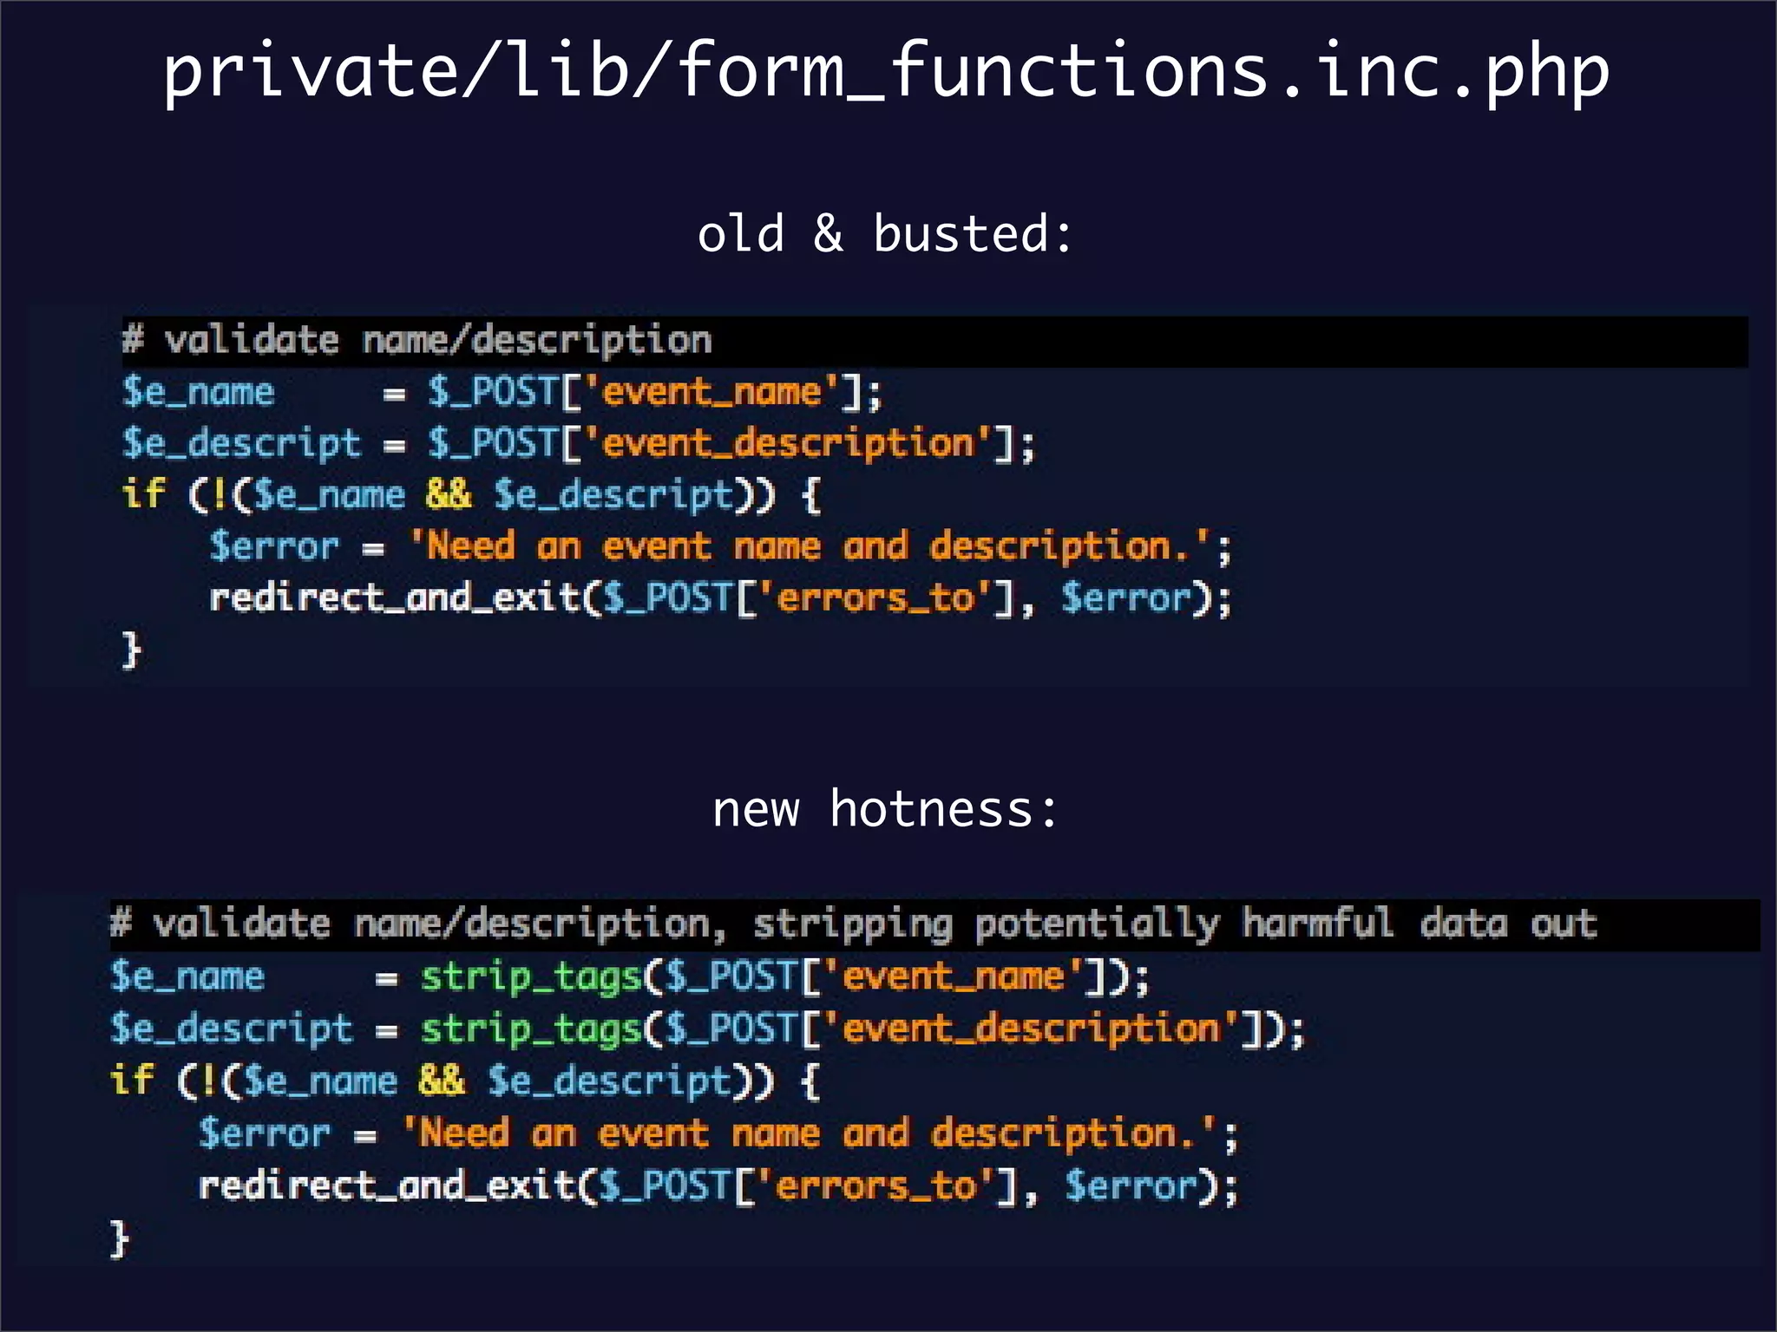Click $error variable assignment in the new code

tap(265, 1133)
